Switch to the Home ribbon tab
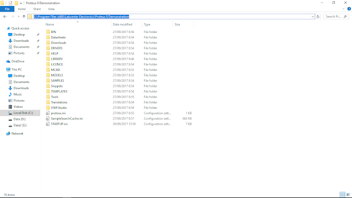Screen dimensions: 352x198 (22, 9)
